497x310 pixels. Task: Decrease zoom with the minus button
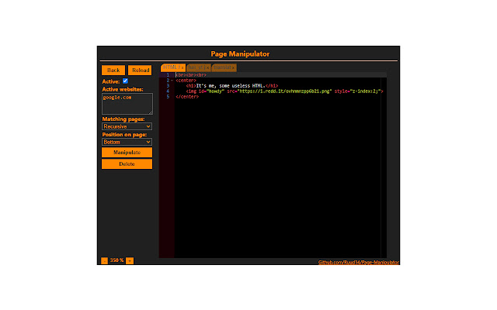[104, 260]
